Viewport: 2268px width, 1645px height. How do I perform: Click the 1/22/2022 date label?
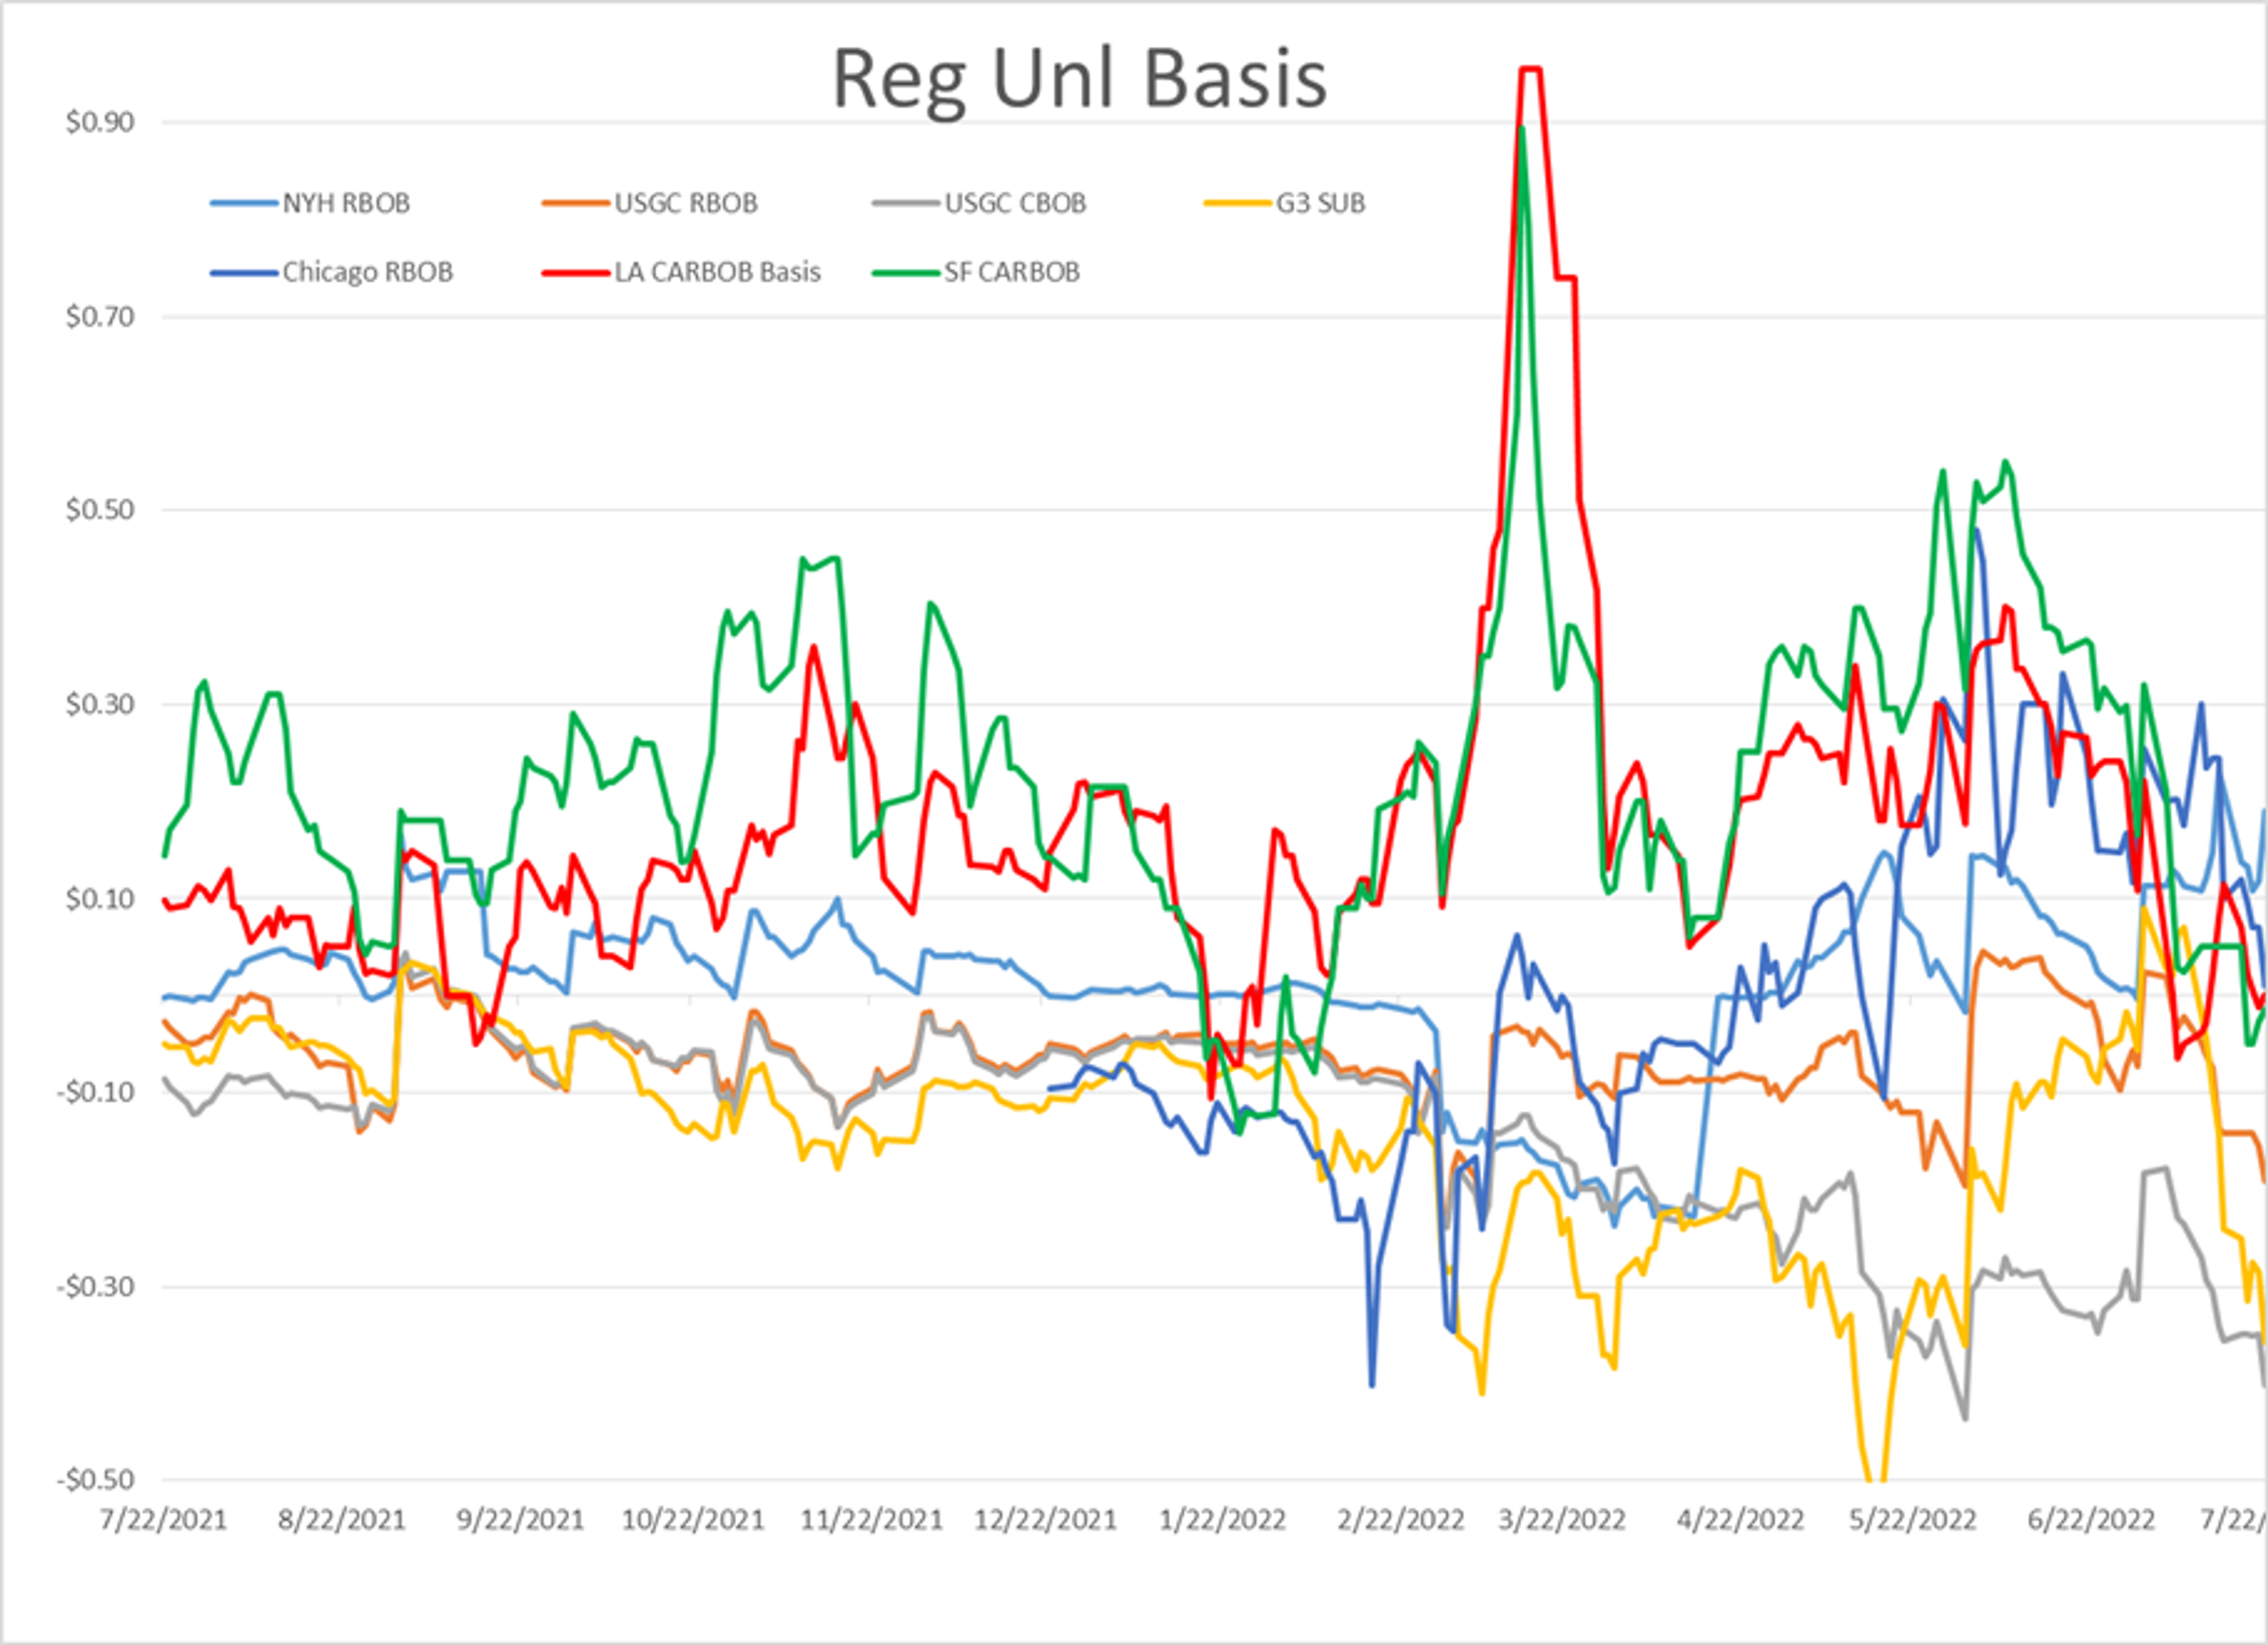point(1222,1521)
